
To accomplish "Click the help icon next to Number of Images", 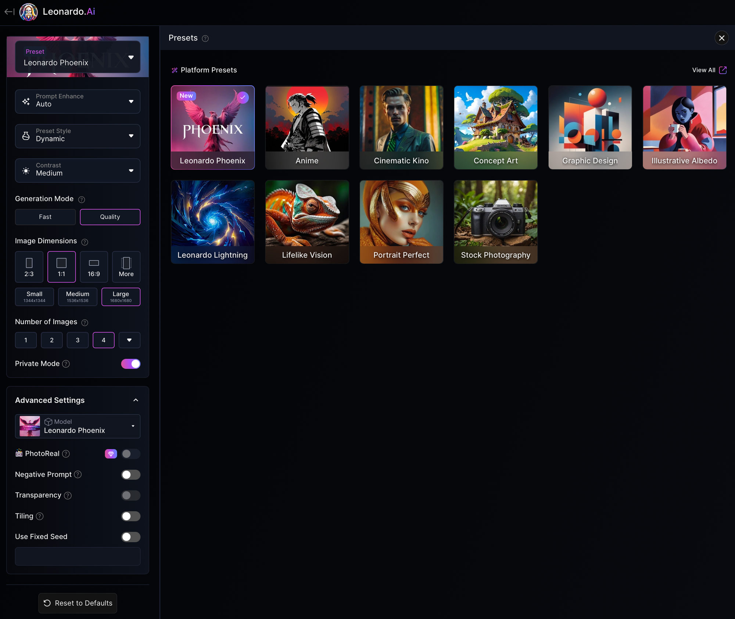I will point(85,322).
